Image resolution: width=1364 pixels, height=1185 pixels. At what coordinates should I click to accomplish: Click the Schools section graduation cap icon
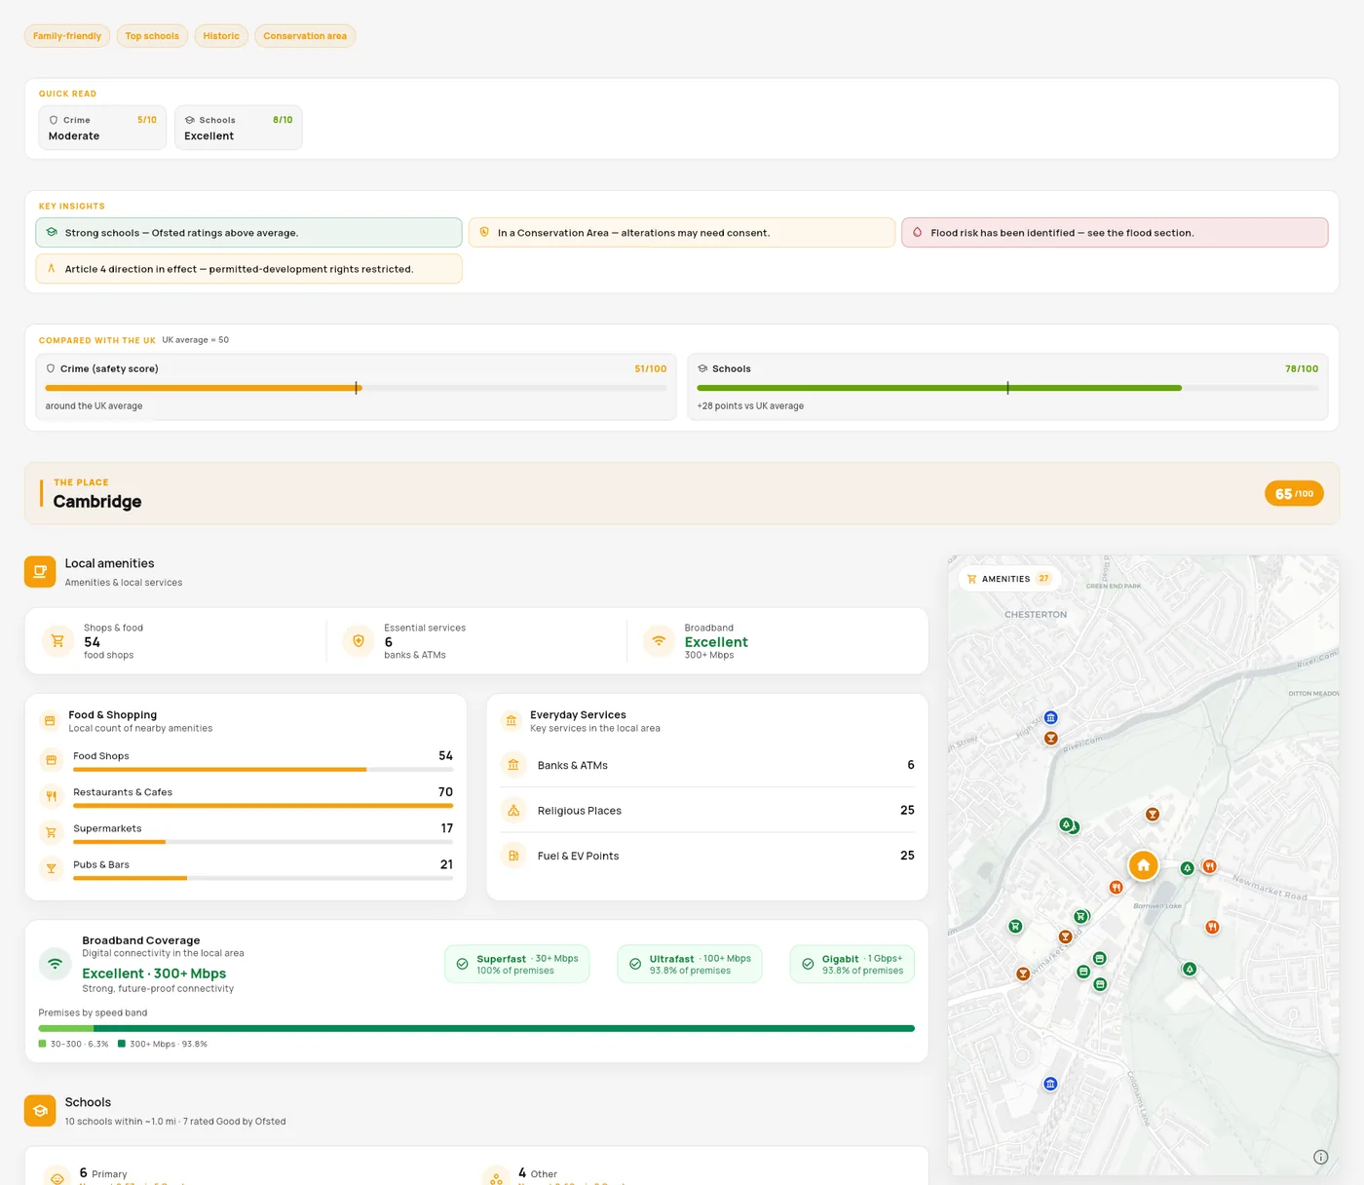click(x=40, y=1111)
